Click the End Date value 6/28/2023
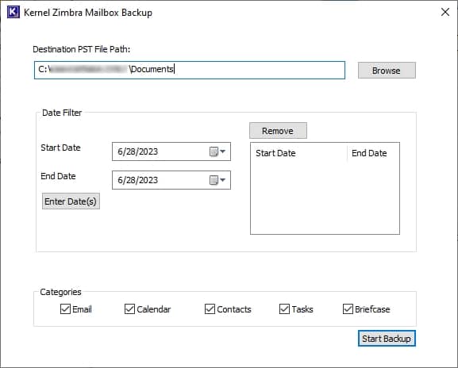Viewport: 458px width, 368px height. pyautogui.click(x=137, y=180)
